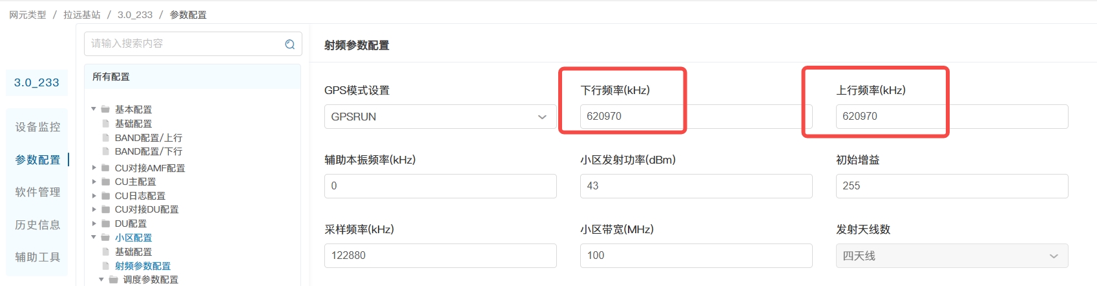
Task: Collapse the 调度参数配置 tree node
Action: (x=101, y=280)
